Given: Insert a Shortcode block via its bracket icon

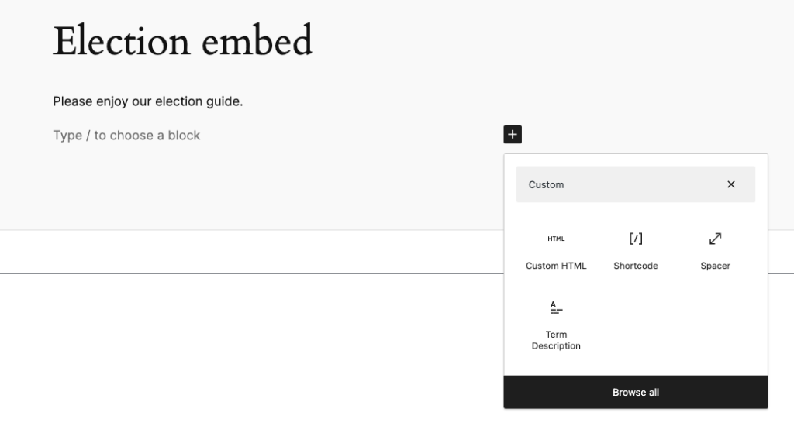Looking at the screenshot, I should coord(636,239).
